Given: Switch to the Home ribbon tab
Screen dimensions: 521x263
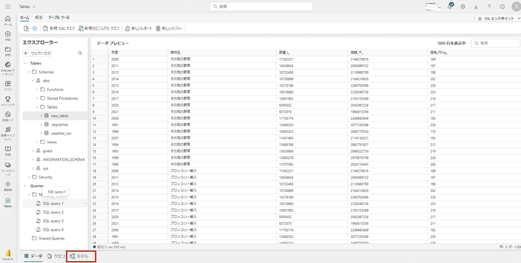Looking at the screenshot, I should tap(24, 18).
